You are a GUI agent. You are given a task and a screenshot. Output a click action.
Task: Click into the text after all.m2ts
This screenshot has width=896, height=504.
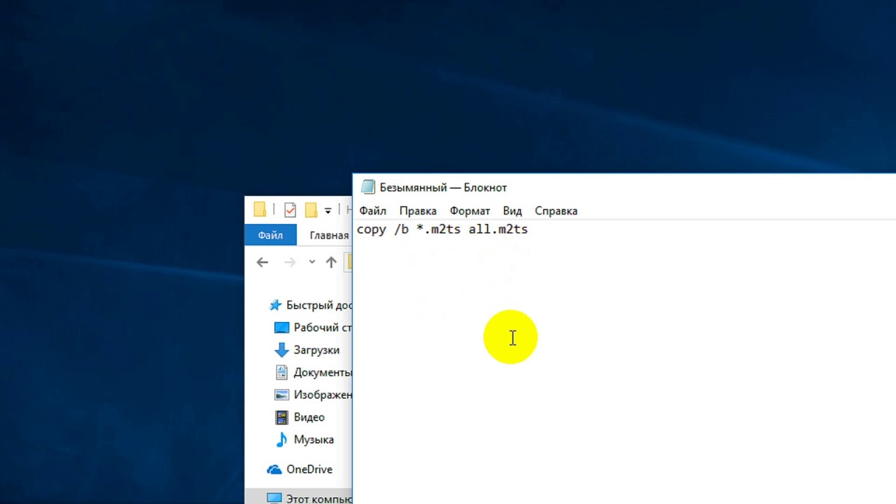point(530,230)
